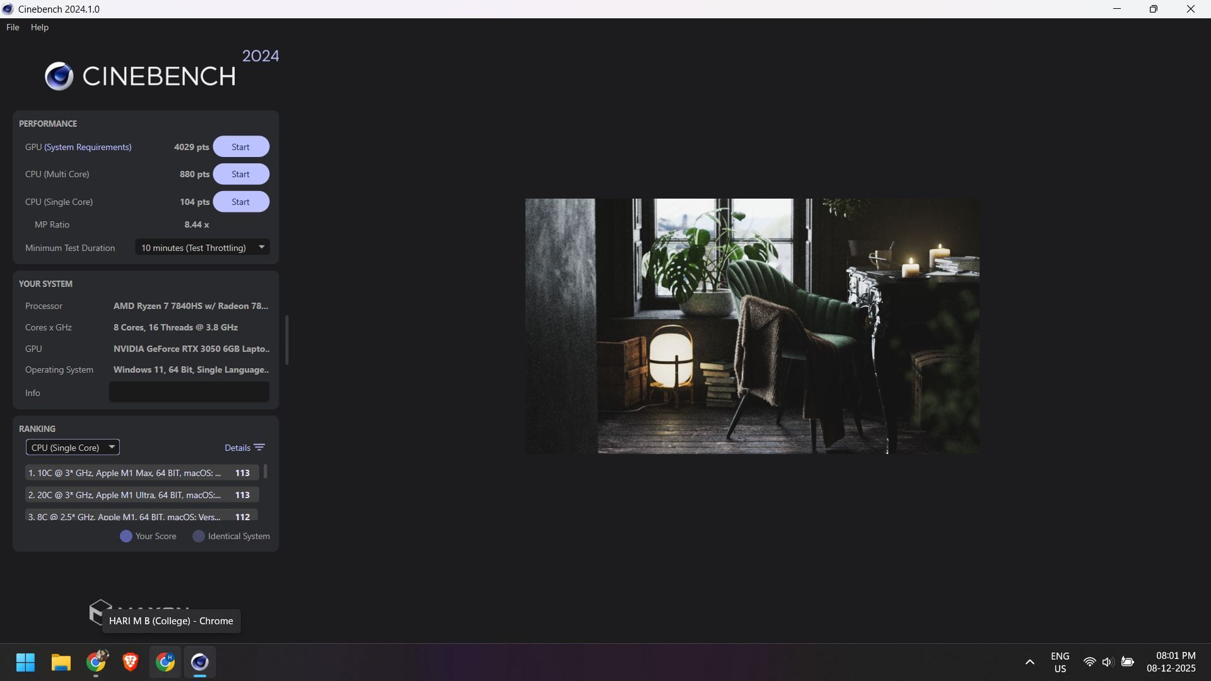Open the Help menu

(40, 27)
